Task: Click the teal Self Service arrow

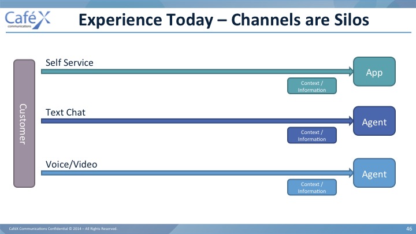Action: (x=197, y=72)
